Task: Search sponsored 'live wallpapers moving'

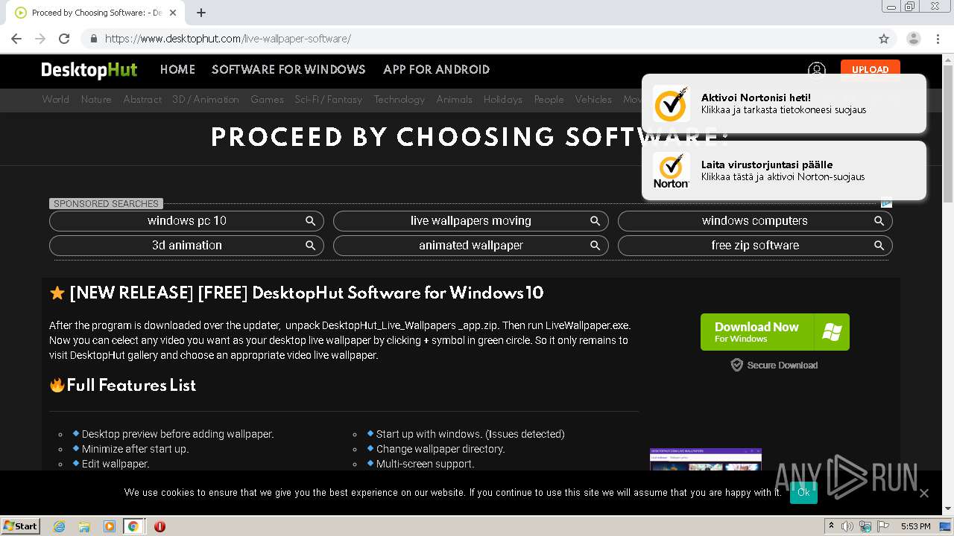Action: click(x=471, y=221)
